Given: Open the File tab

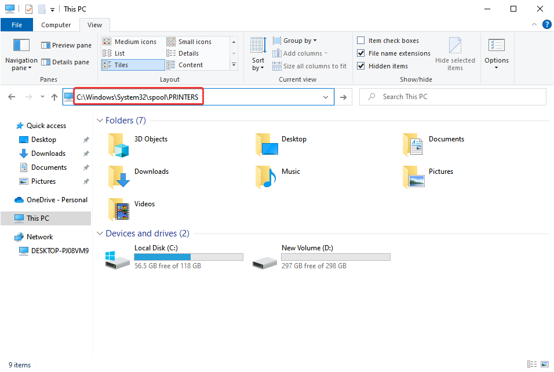Looking at the screenshot, I should click(x=17, y=25).
